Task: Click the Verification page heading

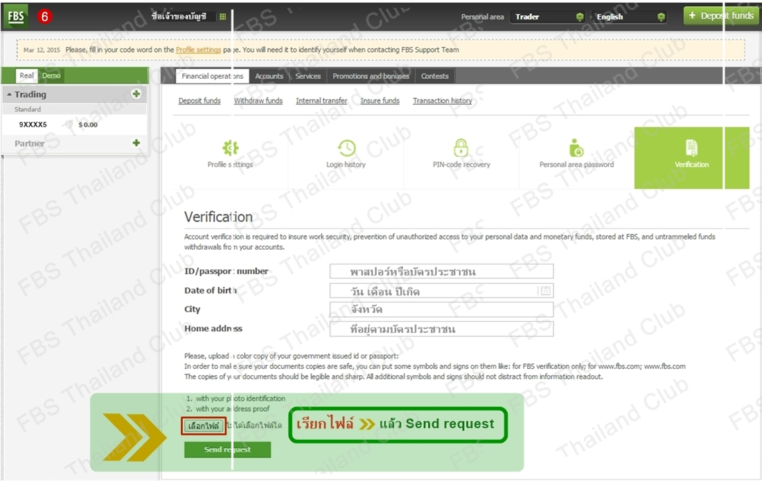Action: coord(218,217)
